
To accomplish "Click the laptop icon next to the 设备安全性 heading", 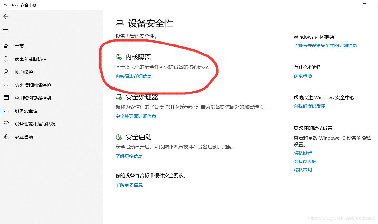I will coord(119,23).
